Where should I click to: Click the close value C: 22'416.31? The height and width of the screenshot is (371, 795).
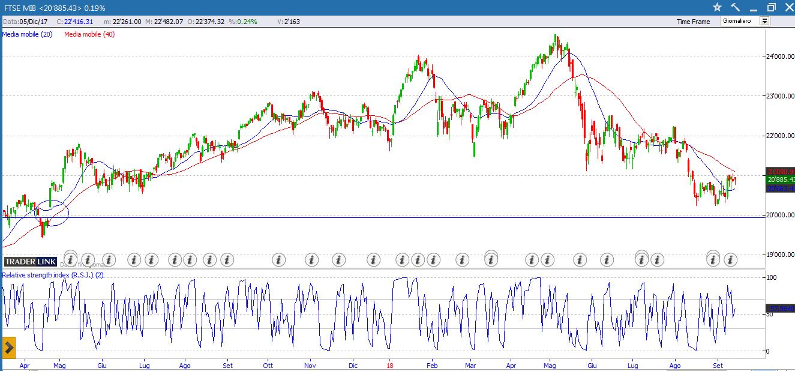(75, 22)
